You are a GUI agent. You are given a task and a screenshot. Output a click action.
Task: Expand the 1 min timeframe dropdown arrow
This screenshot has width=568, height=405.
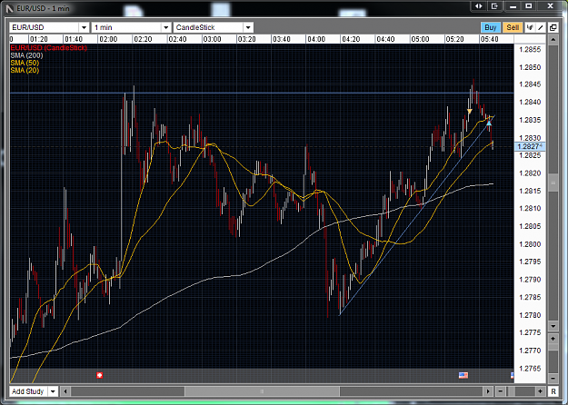(x=166, y=27)
